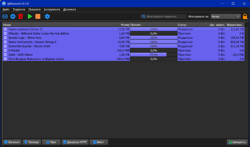Click Роздається status of Sample Logic row
Screen dimensions: 250x147
click(185, 38)
